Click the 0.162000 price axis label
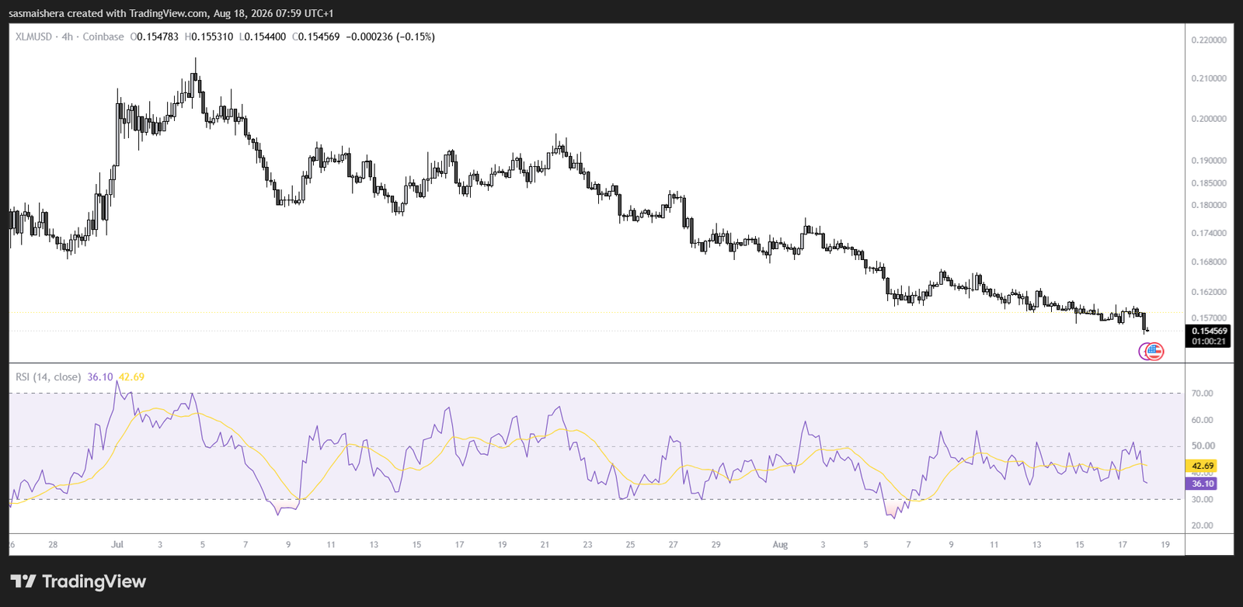 [x=1209, y=292]
